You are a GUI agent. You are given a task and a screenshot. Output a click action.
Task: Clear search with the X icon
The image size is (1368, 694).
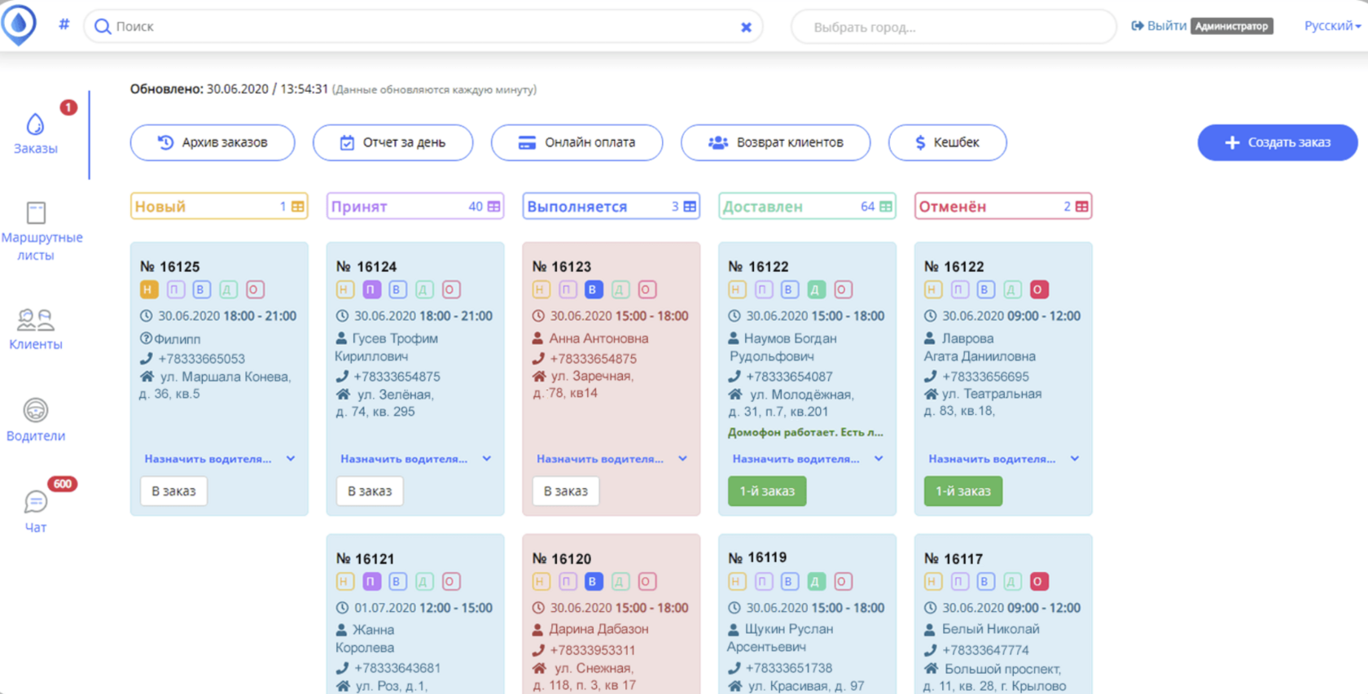pyautogui.click(x=746, y=27)
